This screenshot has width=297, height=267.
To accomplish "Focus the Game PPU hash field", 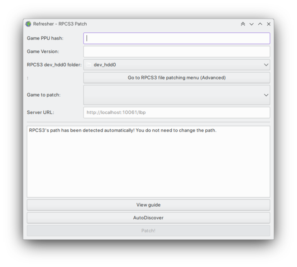I will pyautogui.click(x=177, y=38).
